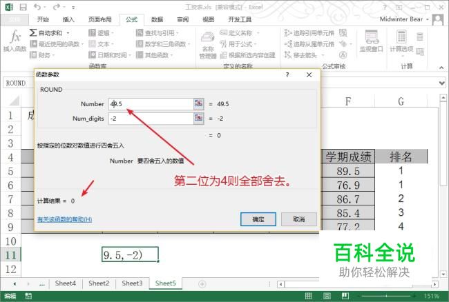This screenshot has height=302, width=449.
Task: Click the Calculate Sheet icon
Action: tap(420, 52)
